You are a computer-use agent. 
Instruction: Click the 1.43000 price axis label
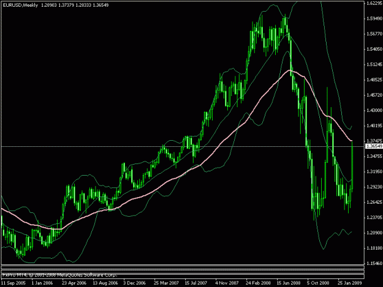[x=374, y=111]
